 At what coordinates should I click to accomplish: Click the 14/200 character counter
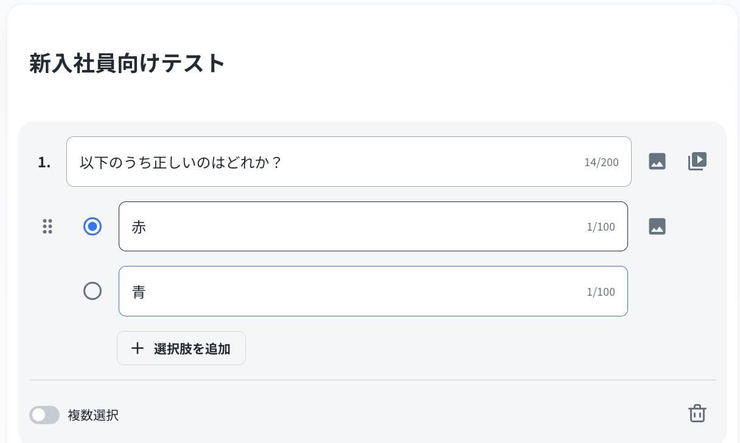click(x=601, y=162)
